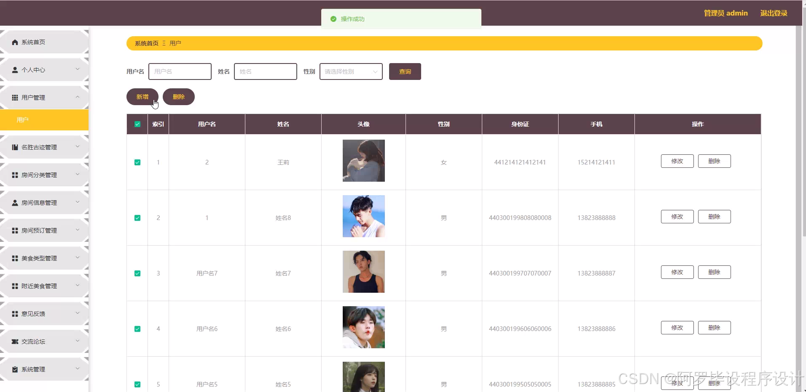Click the 姓名 search input field
This screenshot has height=392, width=806.
[266, 72]
